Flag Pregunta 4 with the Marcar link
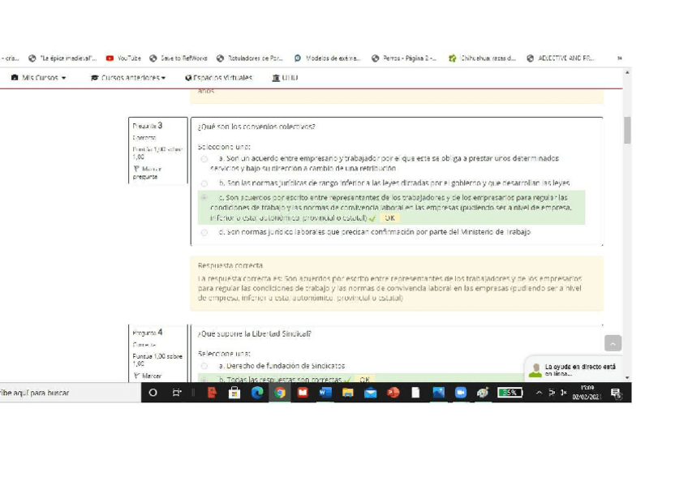The height and width of the screenshot is (486, 688). click(148, 376)
